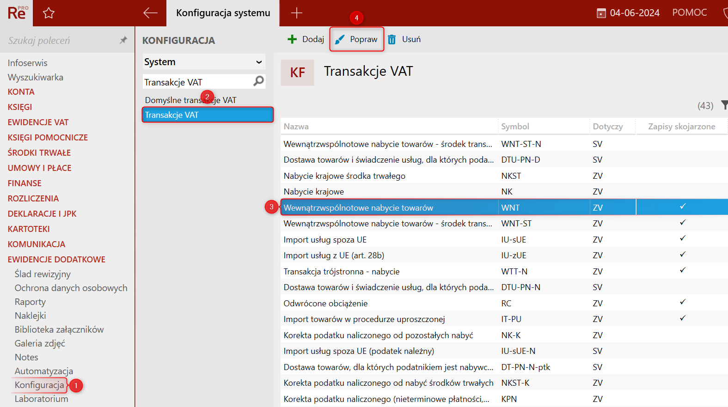Open Raporty in the sidebar

30,302
